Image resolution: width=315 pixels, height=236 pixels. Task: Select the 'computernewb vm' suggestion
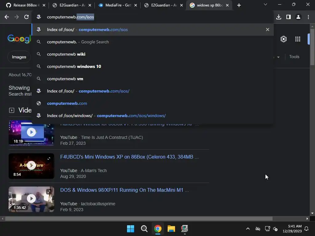153,79
